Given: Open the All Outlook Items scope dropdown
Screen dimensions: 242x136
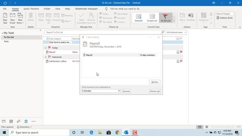Looking at the screenshot, I should (x=176, y=32).
